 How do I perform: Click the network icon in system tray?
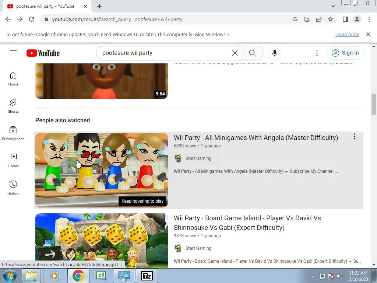point(322,276)
